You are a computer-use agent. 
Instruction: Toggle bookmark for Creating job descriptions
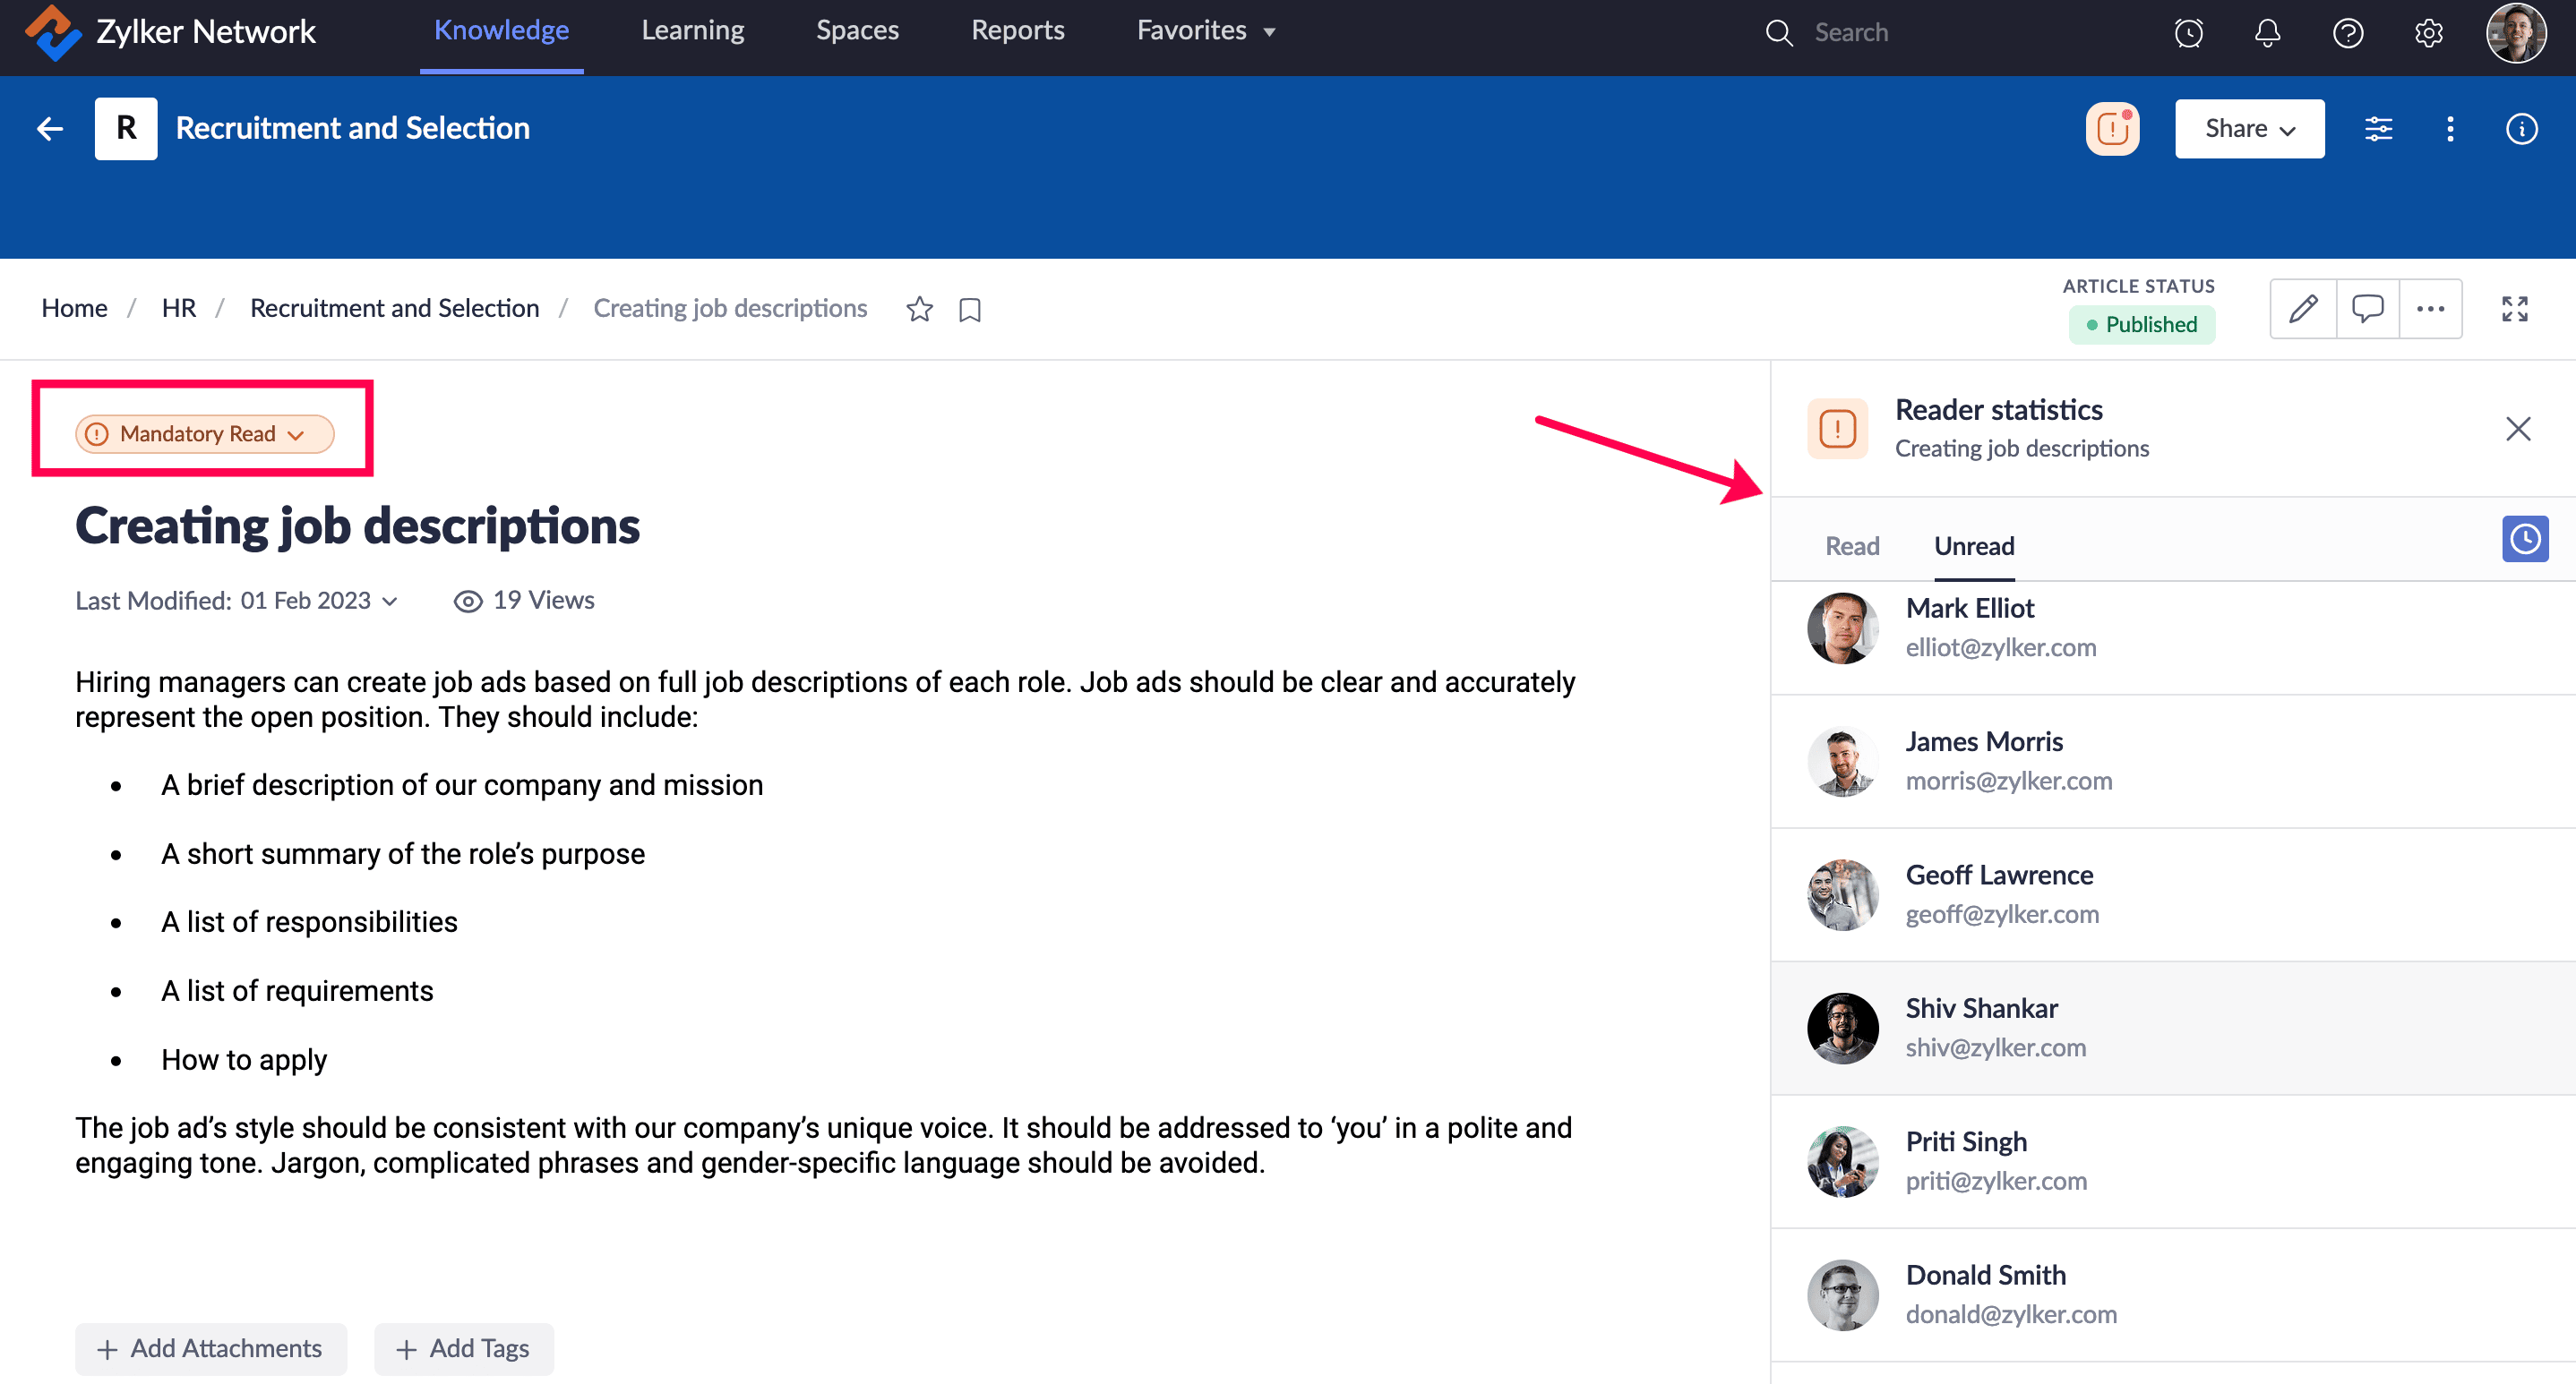969,310
